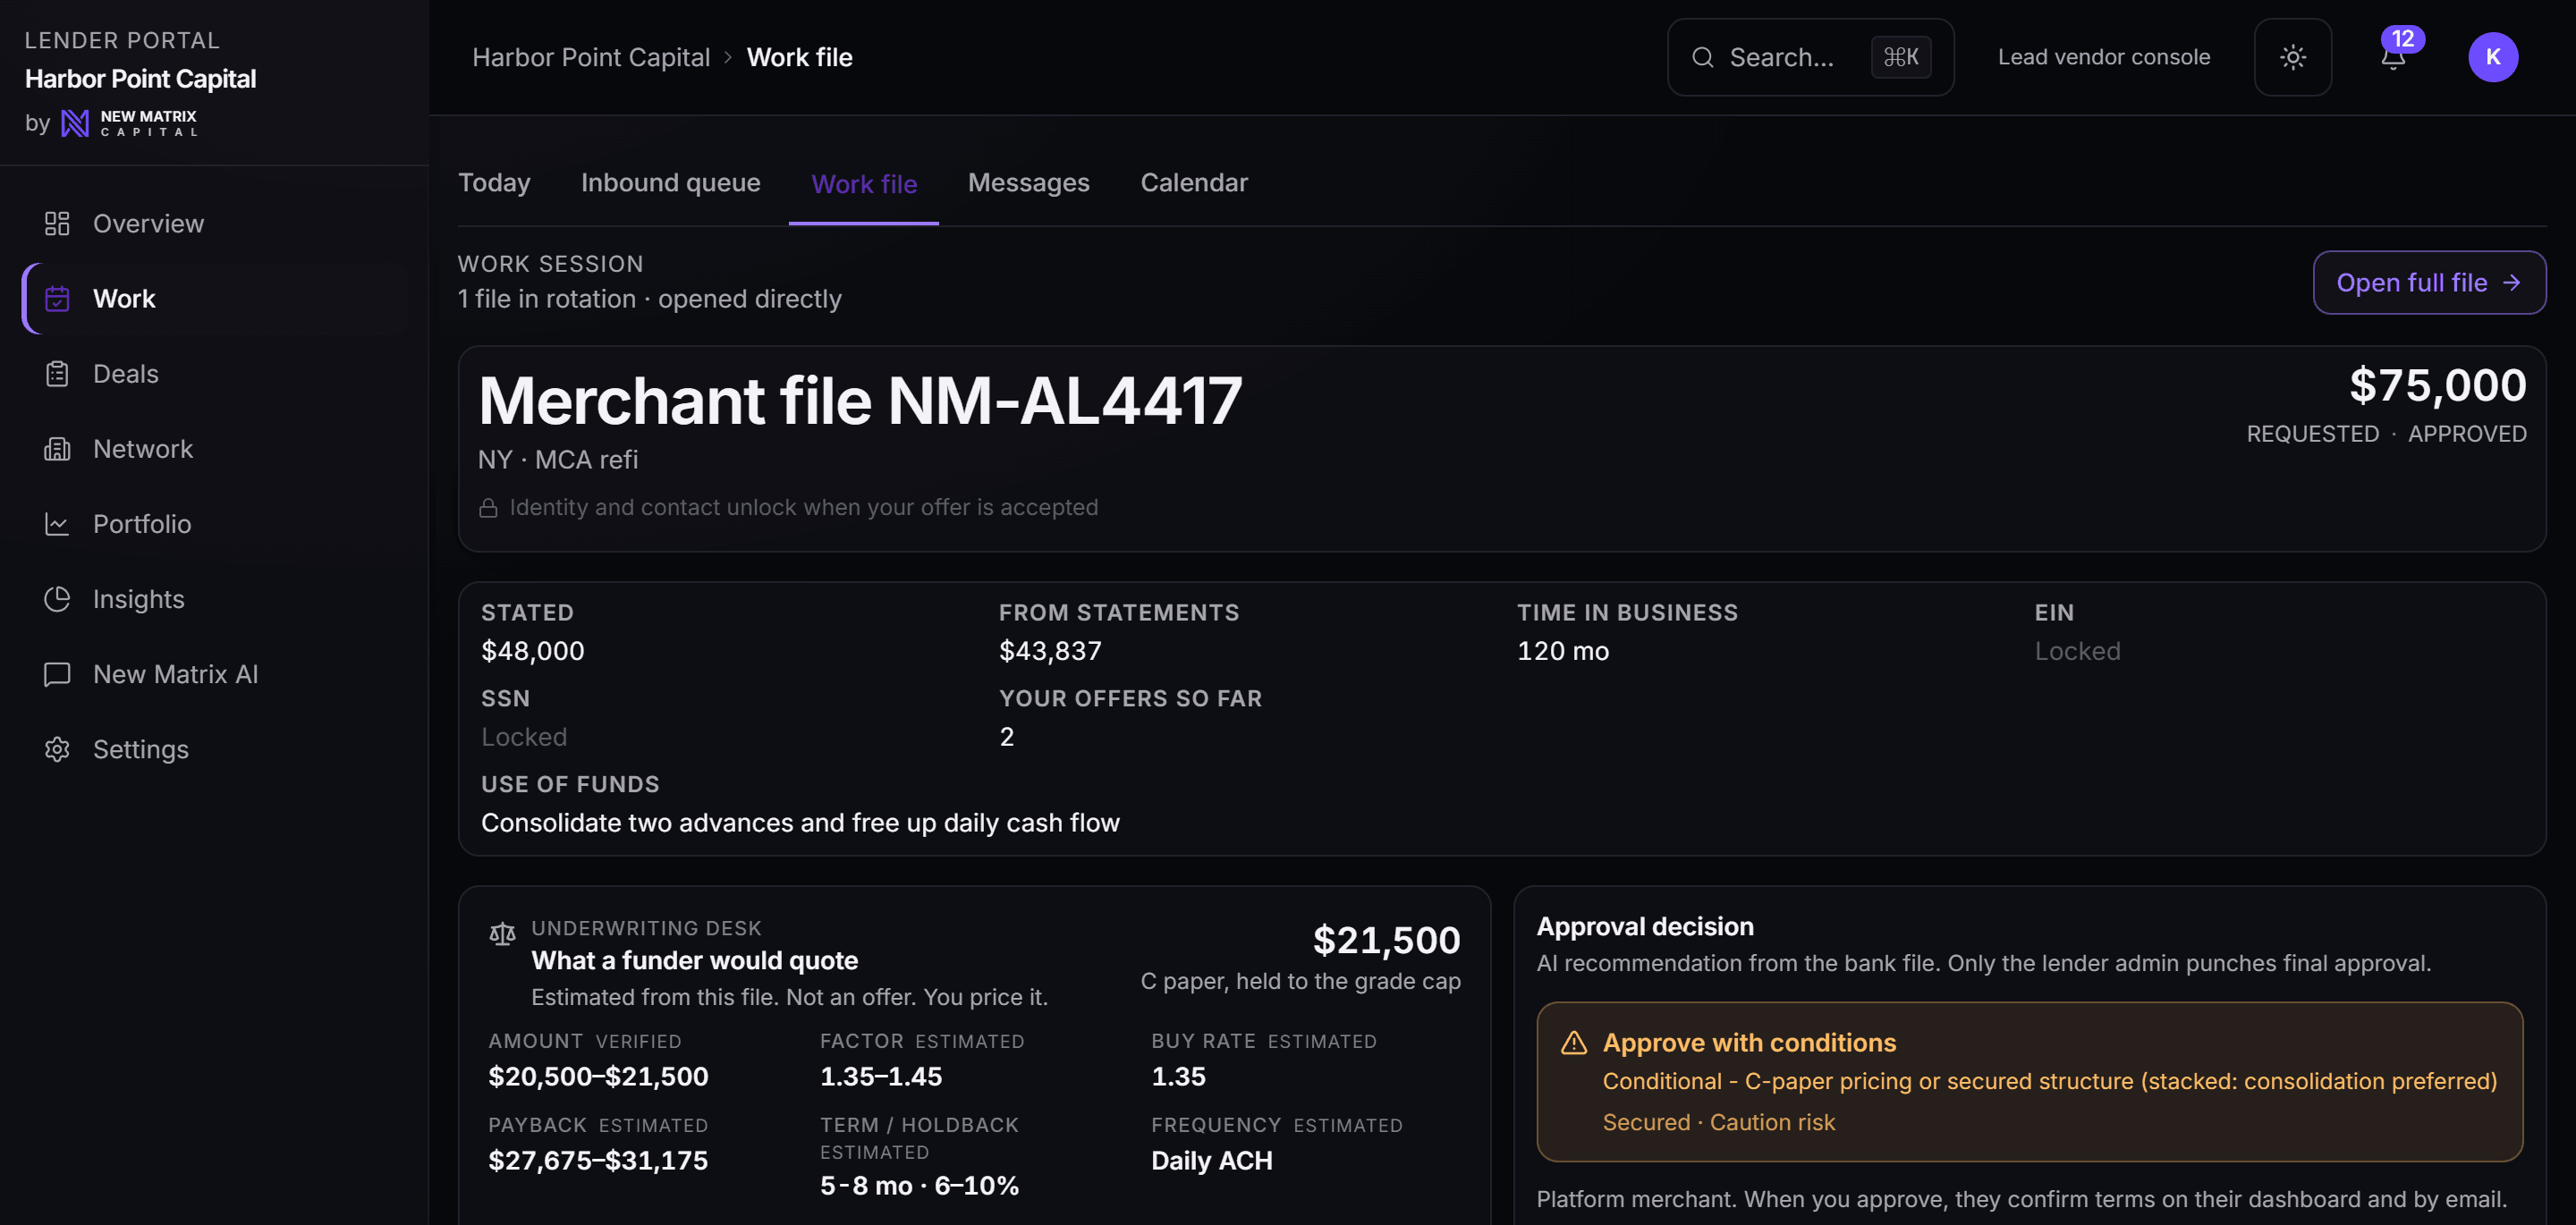Click the Open full file button
Viewport: 2576px width, 1225px height.
(2428, 282)
